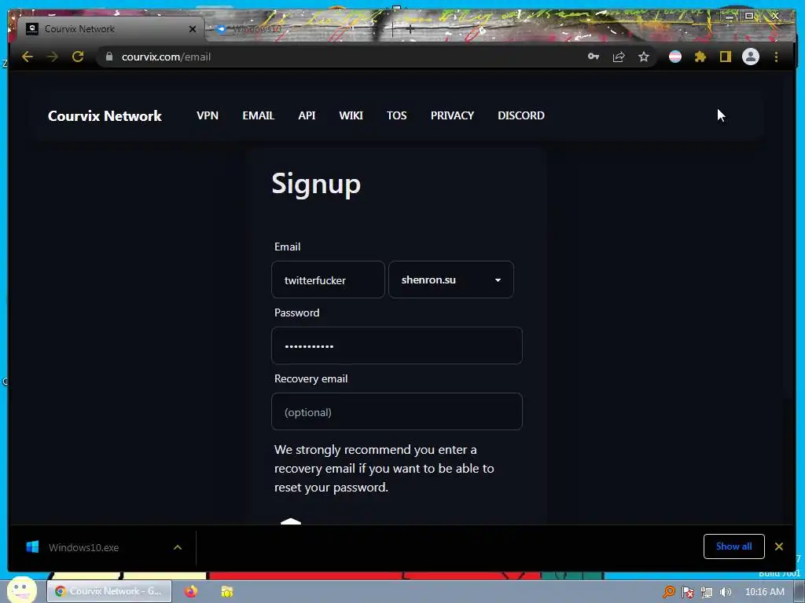
Task: Open the network tray icon
Action: click(x=707, y=592)
